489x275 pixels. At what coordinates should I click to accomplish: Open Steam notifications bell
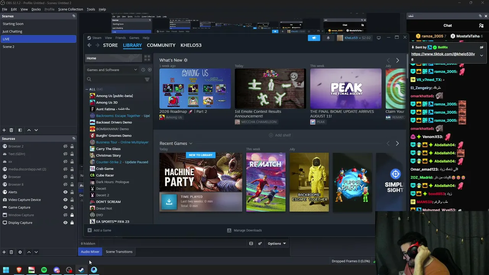click(328, 38)
